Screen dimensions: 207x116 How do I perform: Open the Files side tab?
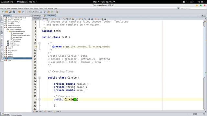coord(2,19)
